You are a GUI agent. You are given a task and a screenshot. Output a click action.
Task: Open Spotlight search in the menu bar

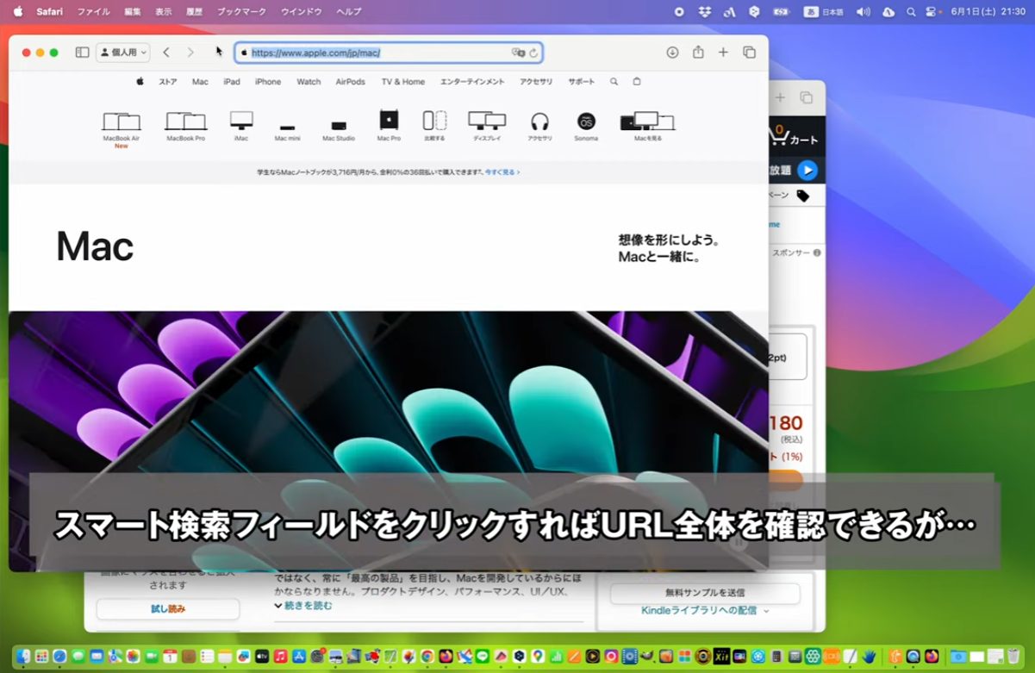(911, 12)
